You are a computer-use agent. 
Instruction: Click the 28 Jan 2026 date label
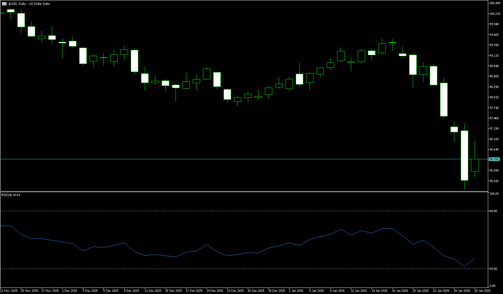point(482,291)
